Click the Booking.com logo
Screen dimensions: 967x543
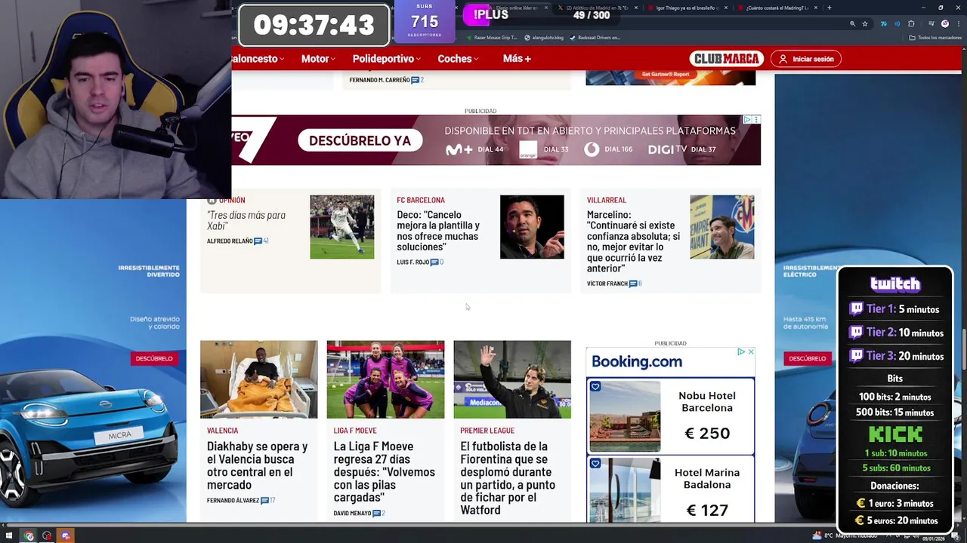coord(637,361)
